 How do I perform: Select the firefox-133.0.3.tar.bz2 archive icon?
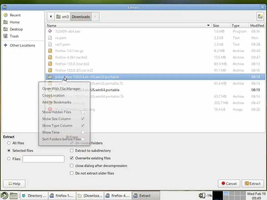pos(50,64)
